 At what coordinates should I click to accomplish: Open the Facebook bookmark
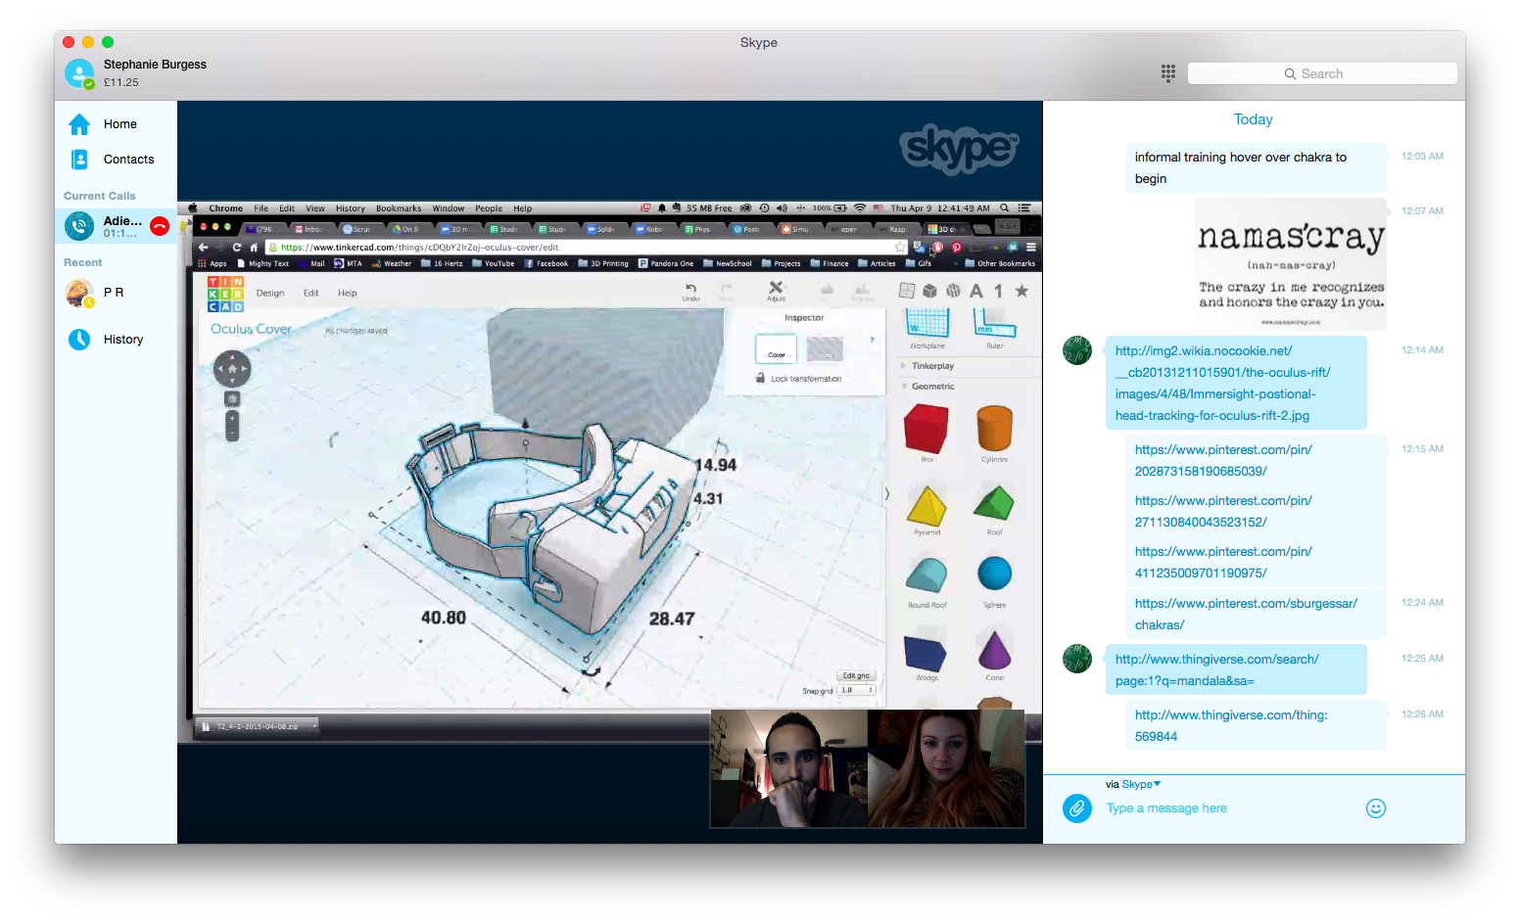546,263
